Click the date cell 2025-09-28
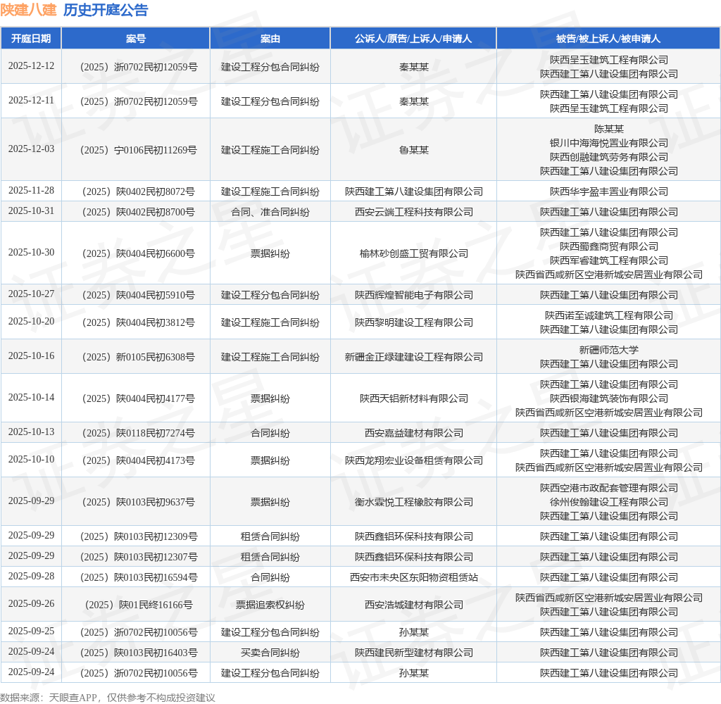Viewport: 721px width, 704px height. 31,577
